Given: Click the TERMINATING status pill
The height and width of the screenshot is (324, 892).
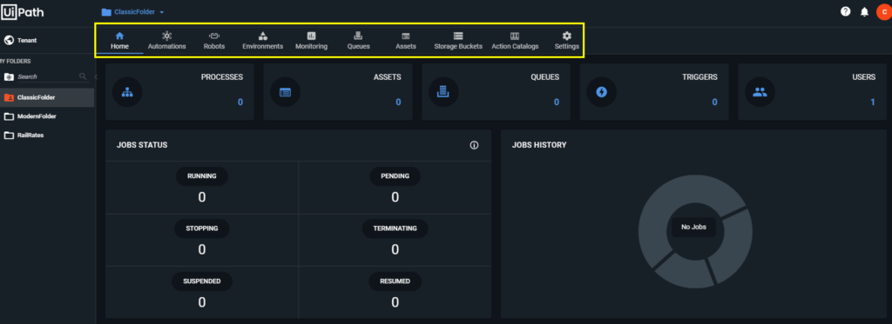Looking at the screenshot, I should point(395,228).
